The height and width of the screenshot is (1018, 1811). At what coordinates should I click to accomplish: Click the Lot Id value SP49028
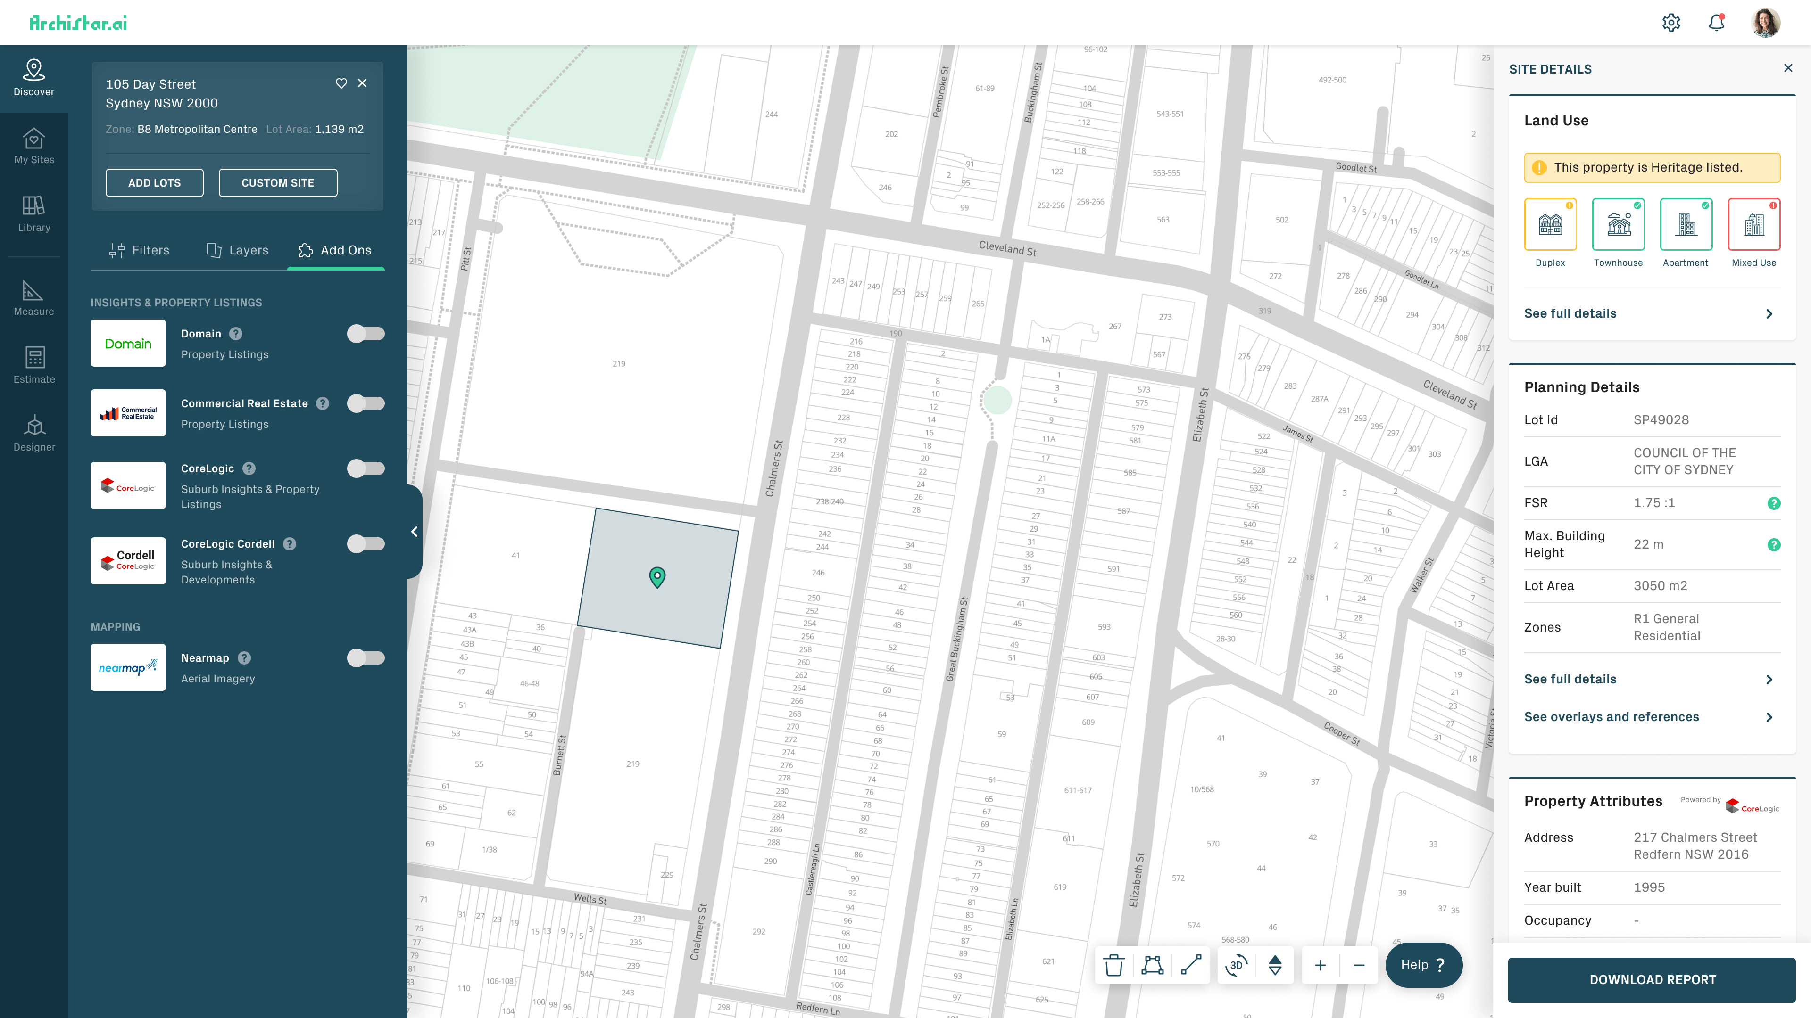1661,420
